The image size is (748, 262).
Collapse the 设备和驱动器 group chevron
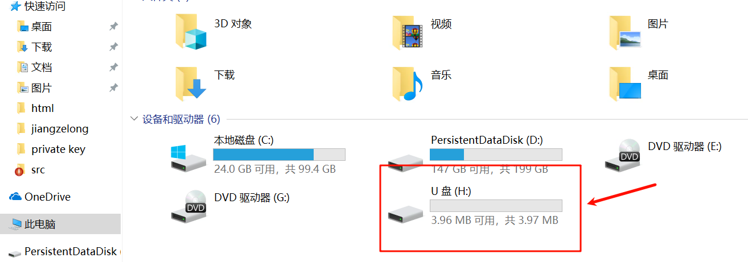point(134,119)
